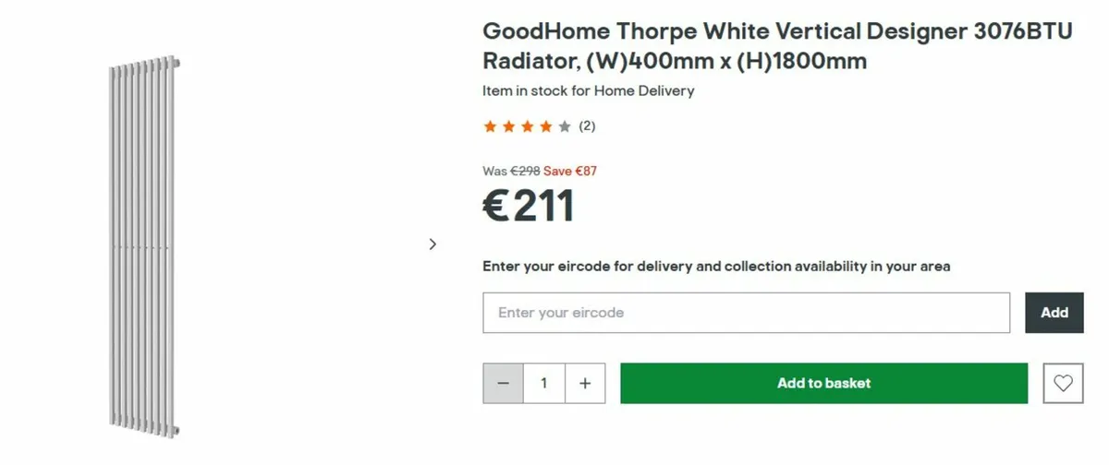Focus the Enter your eircode input field
The height and width of the screenshot is (465, 1109).
[x=746, y=313]
